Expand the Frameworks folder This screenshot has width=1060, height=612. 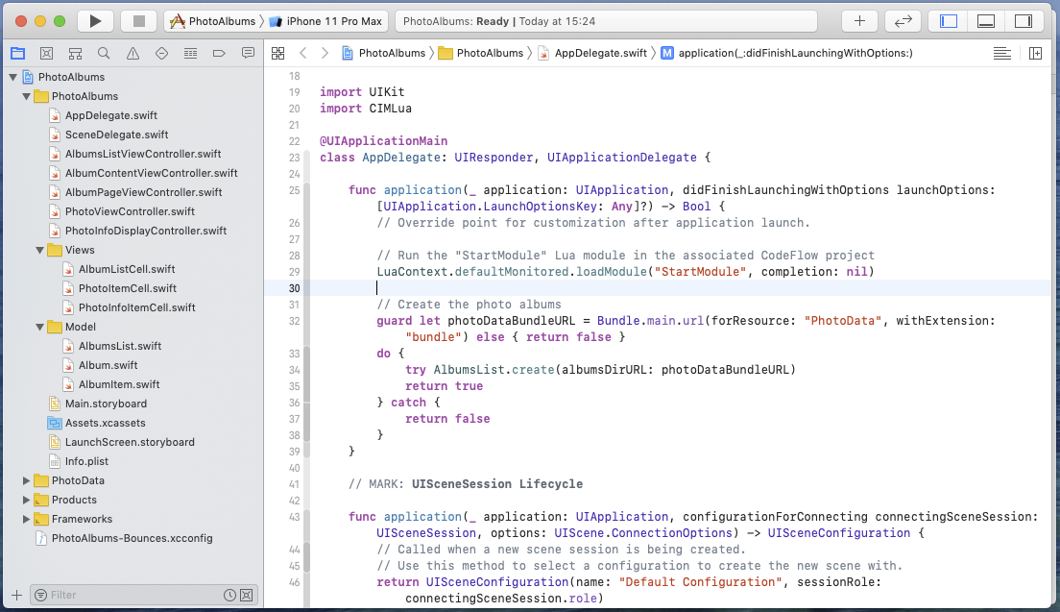point(26,520)
